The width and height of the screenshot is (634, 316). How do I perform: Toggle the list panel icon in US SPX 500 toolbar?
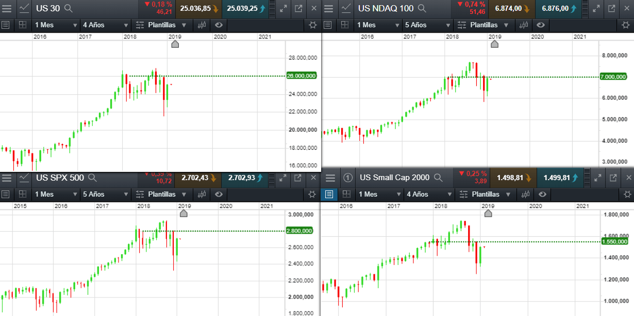(x=6, y=194)
